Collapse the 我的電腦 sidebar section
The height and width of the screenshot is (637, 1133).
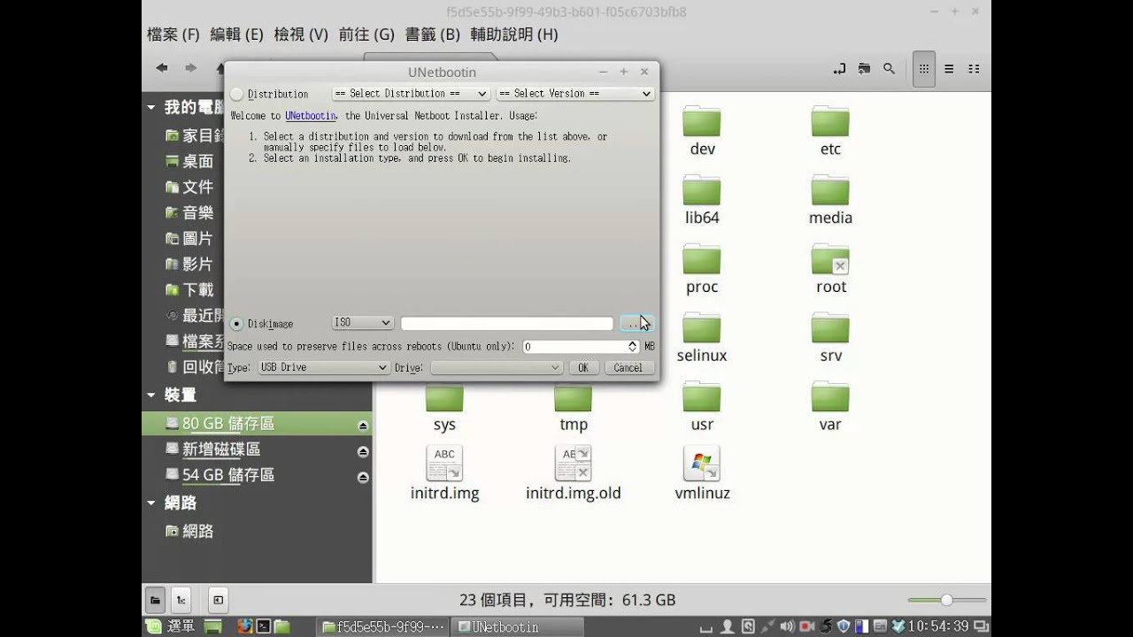151,107
